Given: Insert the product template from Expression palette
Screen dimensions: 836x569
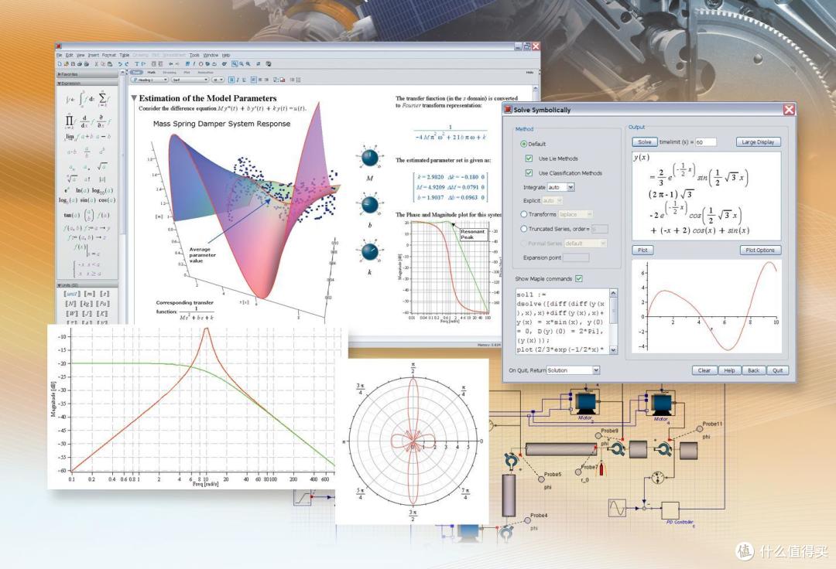Looking at the screenshot, I should [x=70, y=122].
